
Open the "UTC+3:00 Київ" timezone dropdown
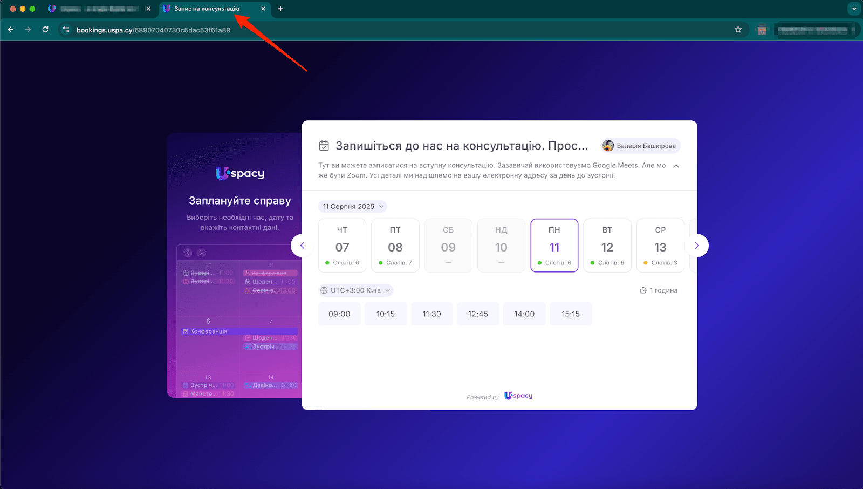[x=355, y=290]
